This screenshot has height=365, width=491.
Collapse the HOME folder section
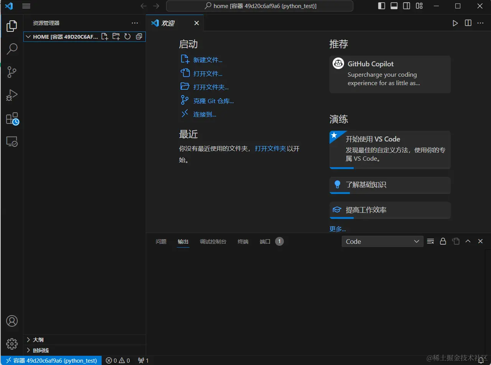pyautogui.click(x=28, y=37)
